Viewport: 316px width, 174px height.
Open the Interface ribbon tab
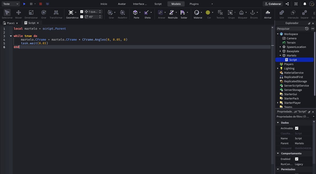click(140, 4)
